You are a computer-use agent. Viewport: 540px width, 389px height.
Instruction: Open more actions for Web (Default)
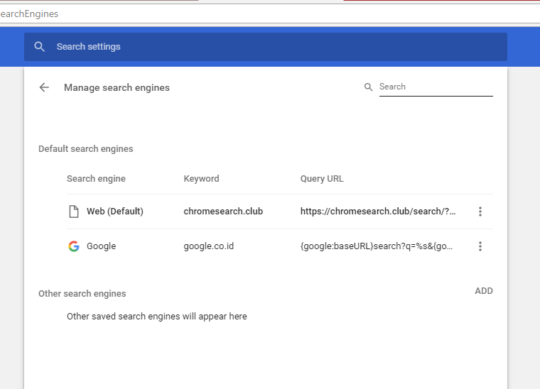click(x=480, y=211)
